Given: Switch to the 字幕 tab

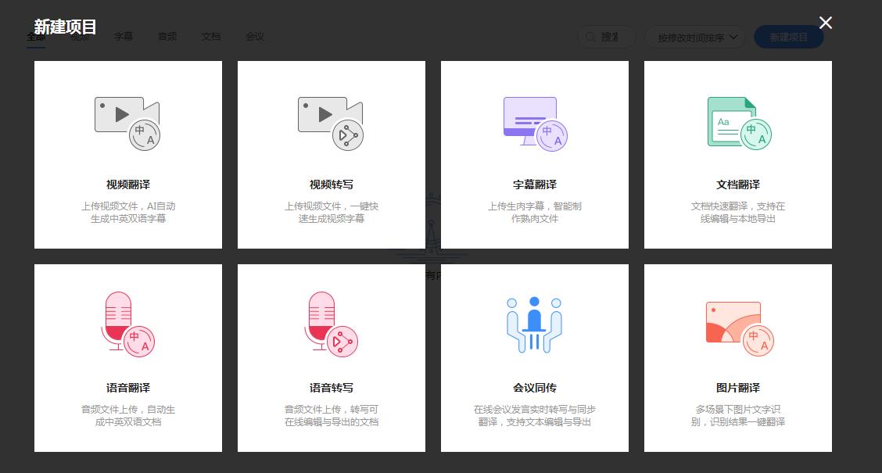Looking at the screenshot, I should coord(123,36).
